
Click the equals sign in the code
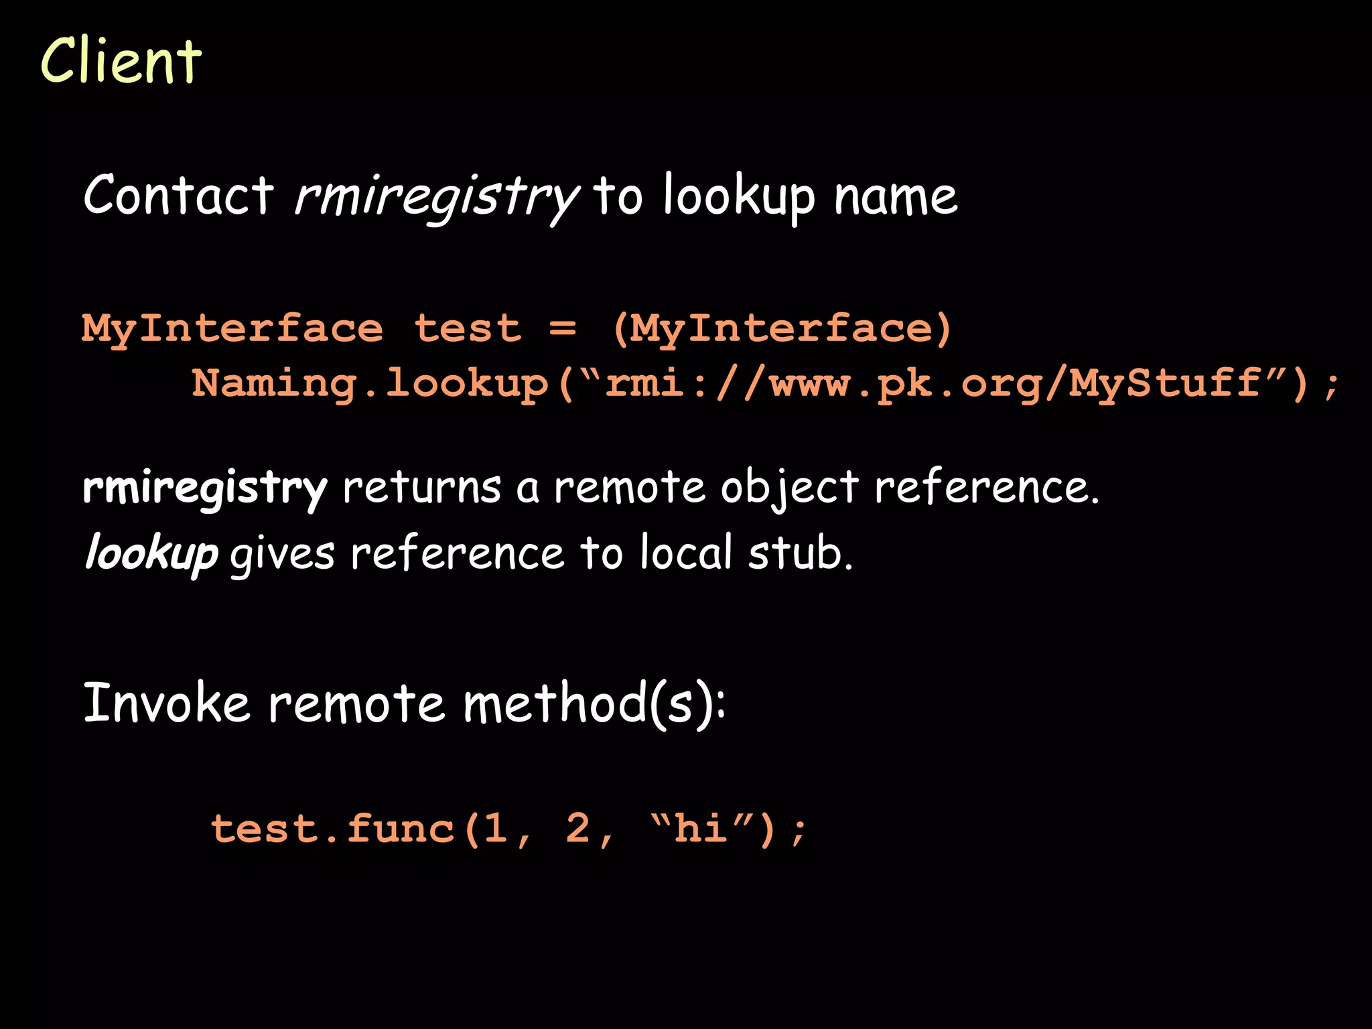click(x=562, y=329)
